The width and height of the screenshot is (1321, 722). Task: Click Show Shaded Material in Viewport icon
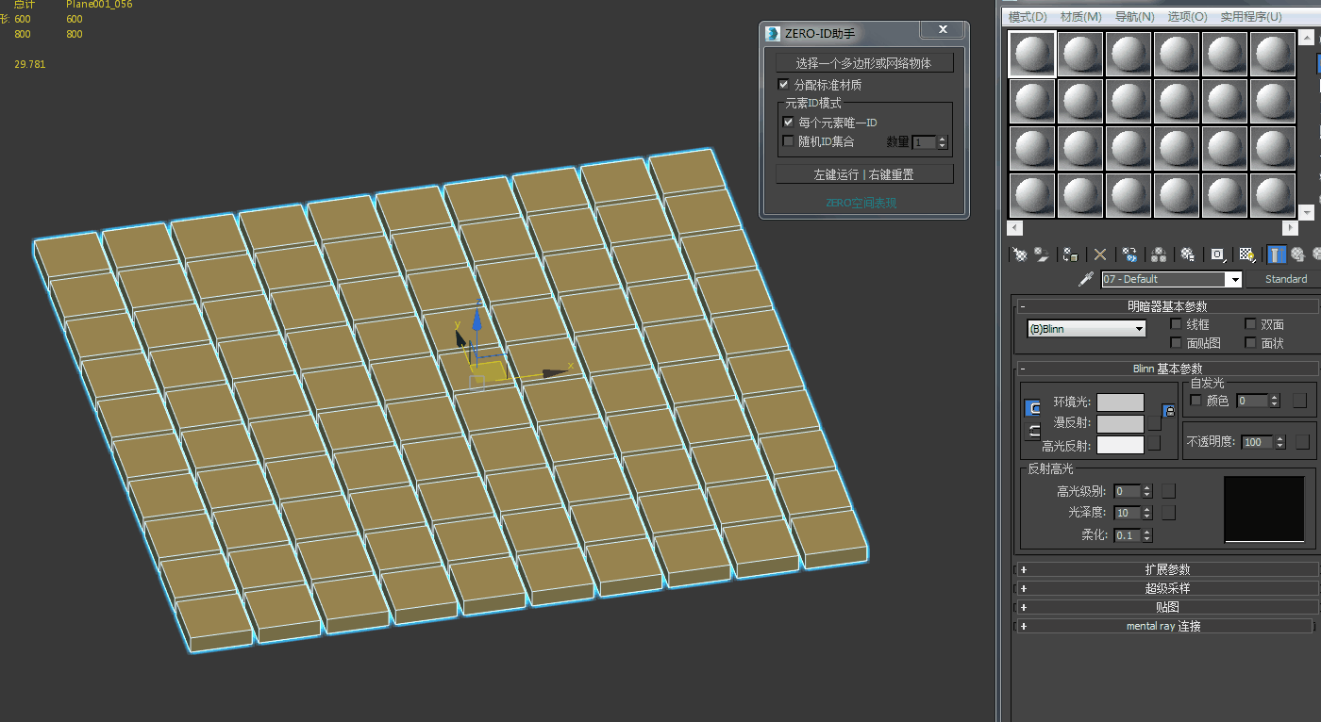[x=1246, y=254]
